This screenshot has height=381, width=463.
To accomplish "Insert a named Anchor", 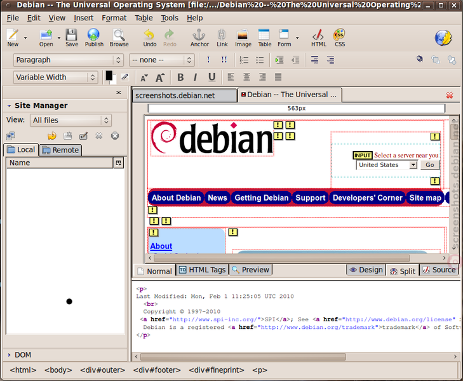I will (199, 37).
